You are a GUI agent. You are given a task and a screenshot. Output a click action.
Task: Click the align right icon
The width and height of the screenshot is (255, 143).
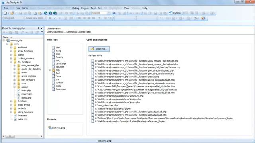pyautogui.click(x=89, y=18)
